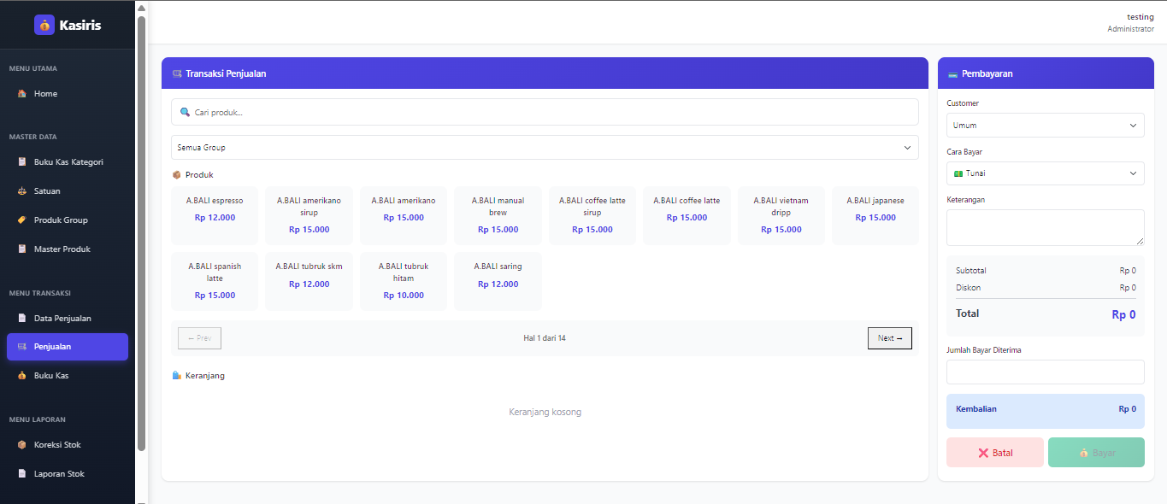This screenshot has height=504, width=1167.
Task: Add A.BALI saring product
Action: tap(498, 281)
